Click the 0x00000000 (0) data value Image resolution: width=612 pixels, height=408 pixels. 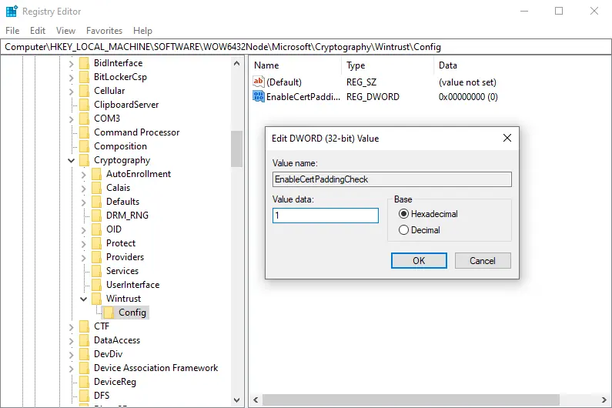[x=468, y=97]
